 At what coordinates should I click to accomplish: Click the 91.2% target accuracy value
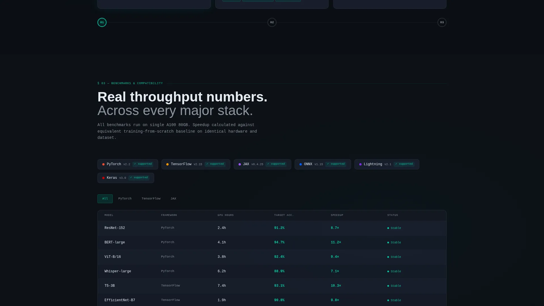point(279,228)
